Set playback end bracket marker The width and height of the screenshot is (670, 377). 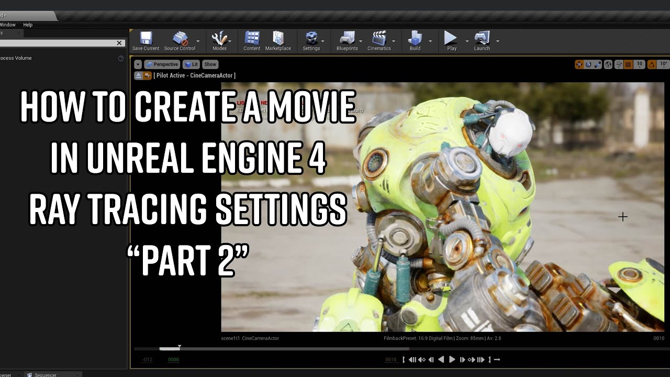coord(489,360)
